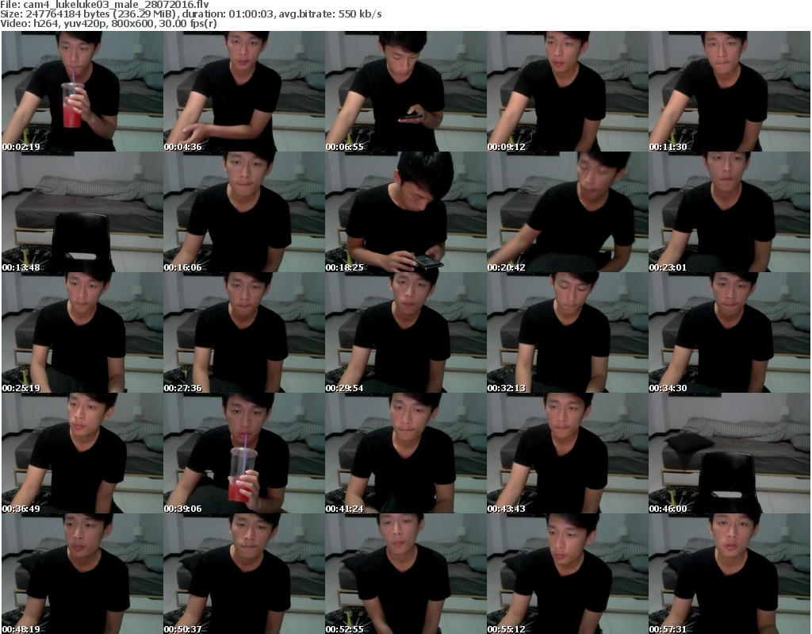This screenshot has width=812, height=634.
Task: Select the thumbnail stamped 00:16:06
Action: (244, 212)
